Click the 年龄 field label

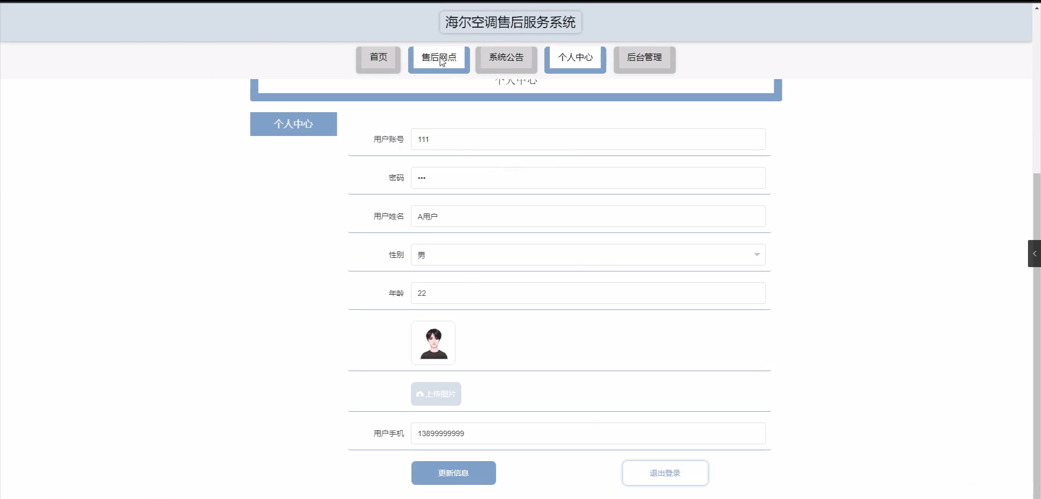tap(396, 293)
